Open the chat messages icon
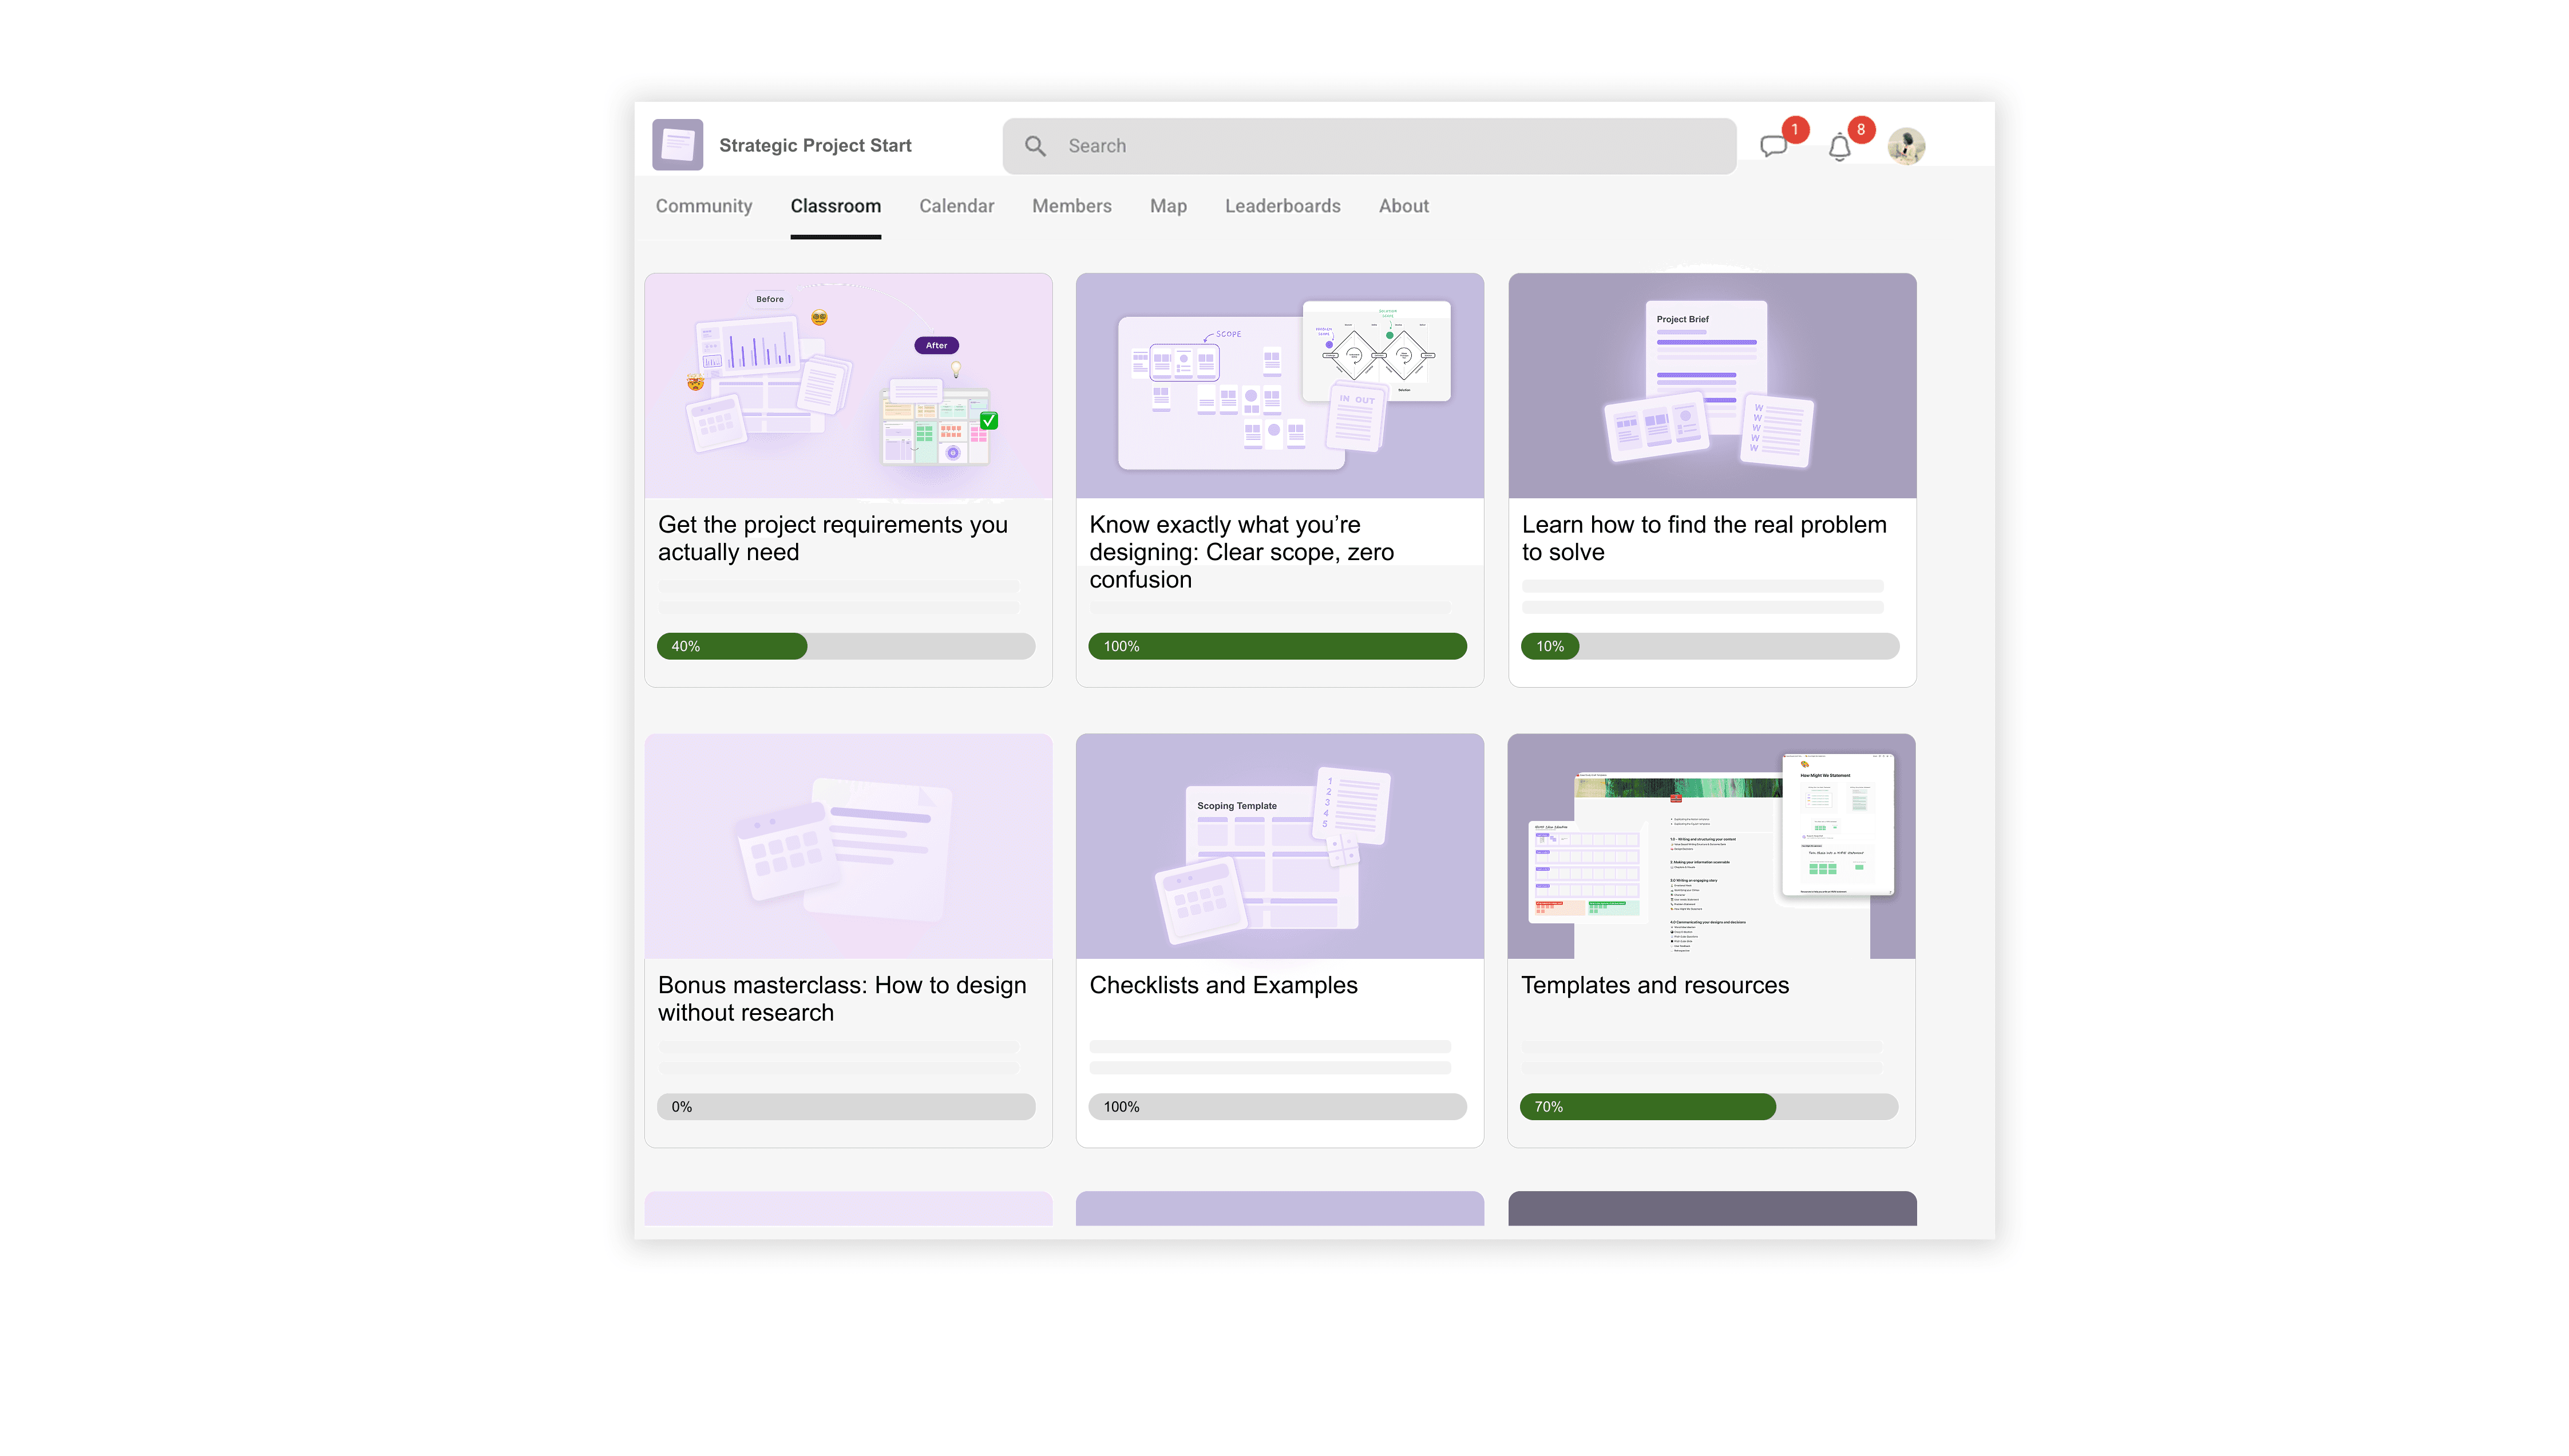This screenshot has height=1456, width=2569. (1773, 146)
